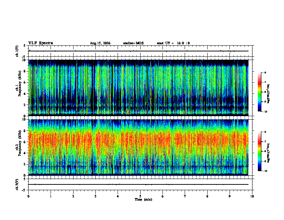The image size is (284, 220).
Task: Select the "start UT = 16:0 :0" text
Action: 173,43
